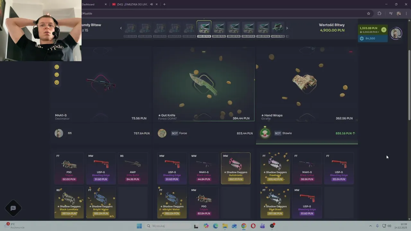
Task: Open BOT Stewie's crowned avatar
Action: point(265,133)
